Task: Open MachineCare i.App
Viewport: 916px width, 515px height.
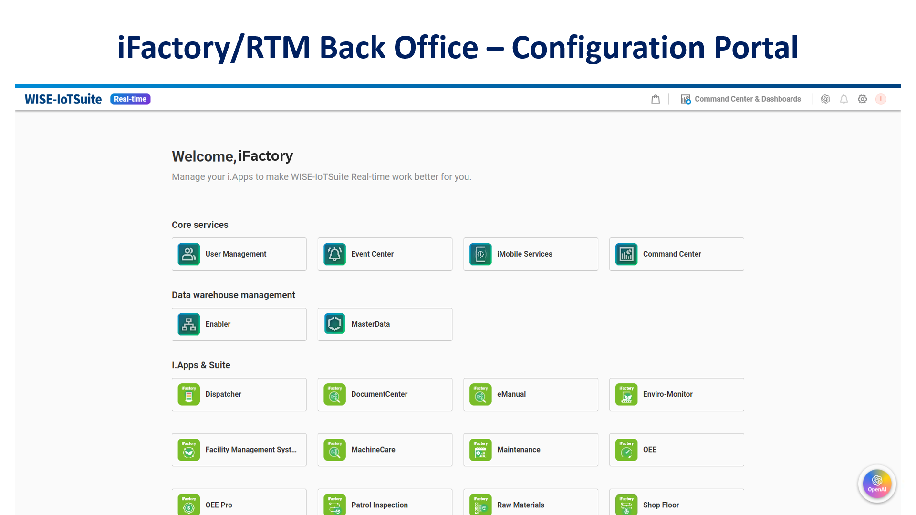Action: pos(385,450)
